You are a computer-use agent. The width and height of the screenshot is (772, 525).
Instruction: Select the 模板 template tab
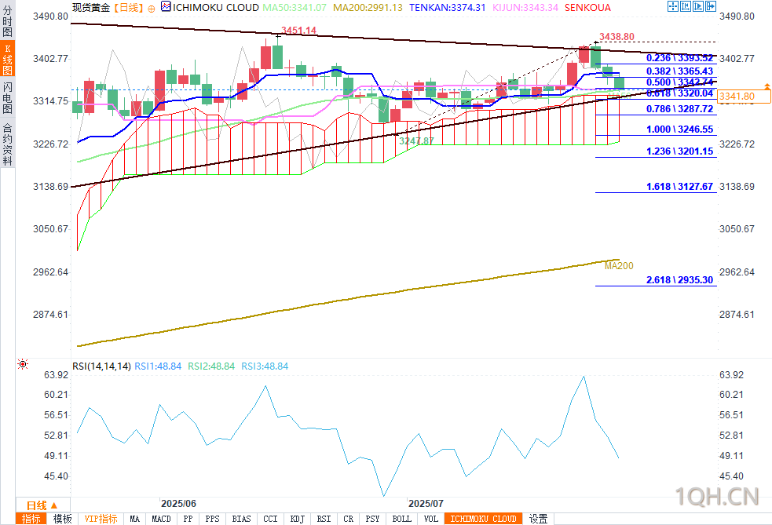tap(63, 519)
